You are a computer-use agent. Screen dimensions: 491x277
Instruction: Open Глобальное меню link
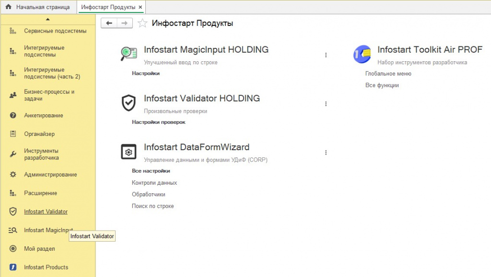click(388, 73)
